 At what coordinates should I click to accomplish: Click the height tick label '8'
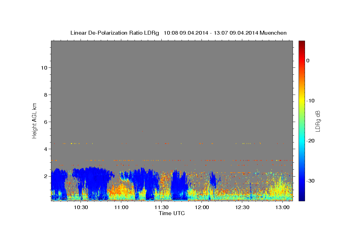[46, 95]
